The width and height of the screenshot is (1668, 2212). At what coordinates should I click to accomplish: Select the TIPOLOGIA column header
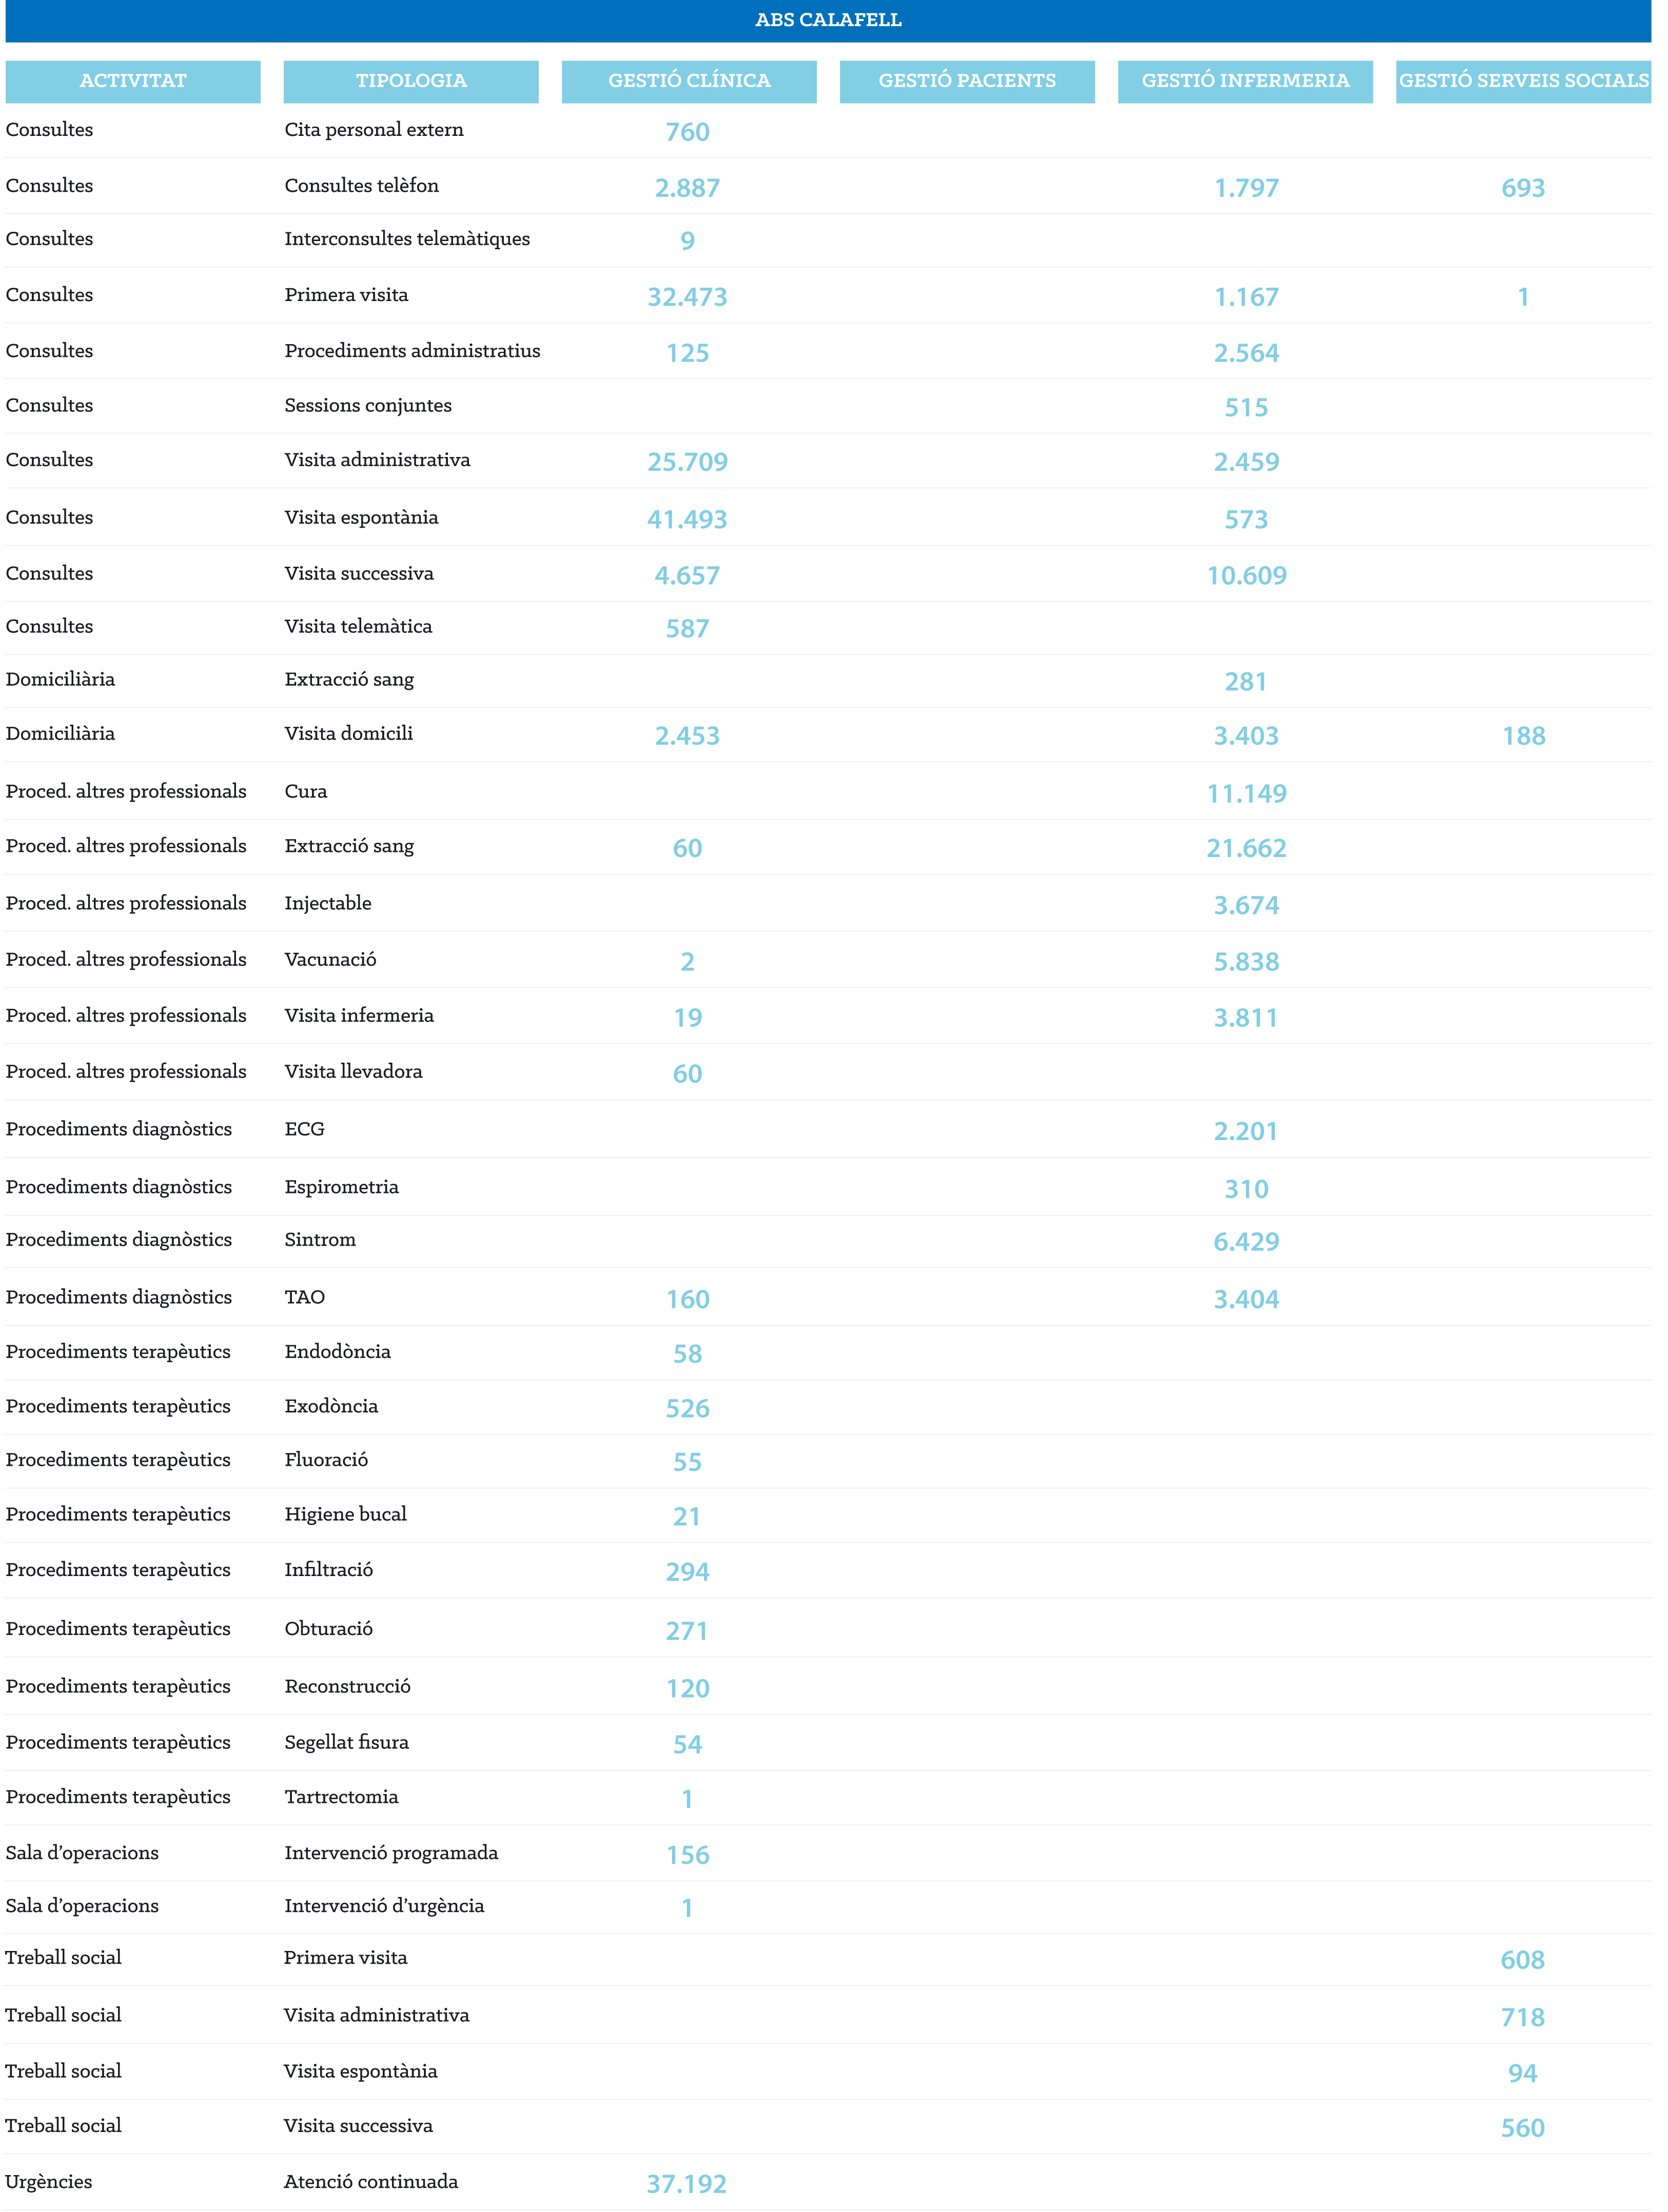(x=411, y=81)
